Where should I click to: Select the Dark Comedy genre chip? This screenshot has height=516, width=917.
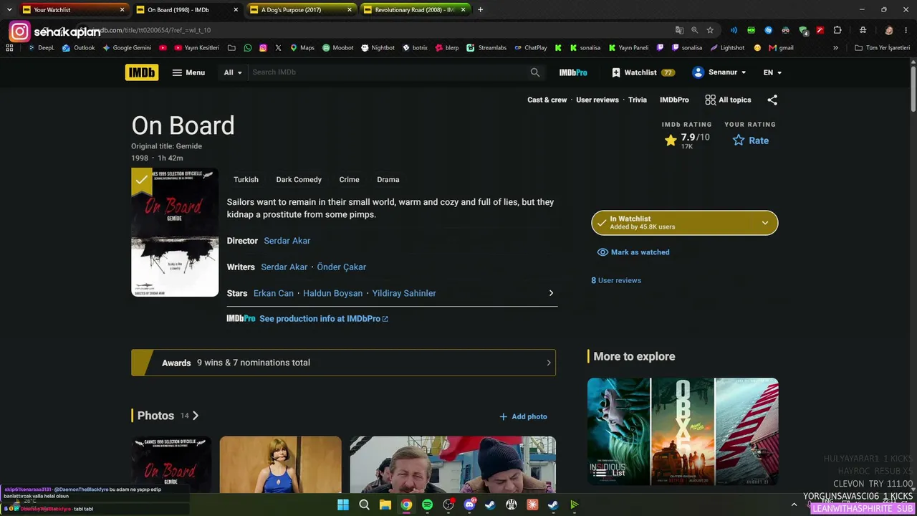tap(299, 180)
